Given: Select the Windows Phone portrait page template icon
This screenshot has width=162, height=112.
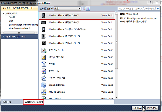Looking at the screenshot, I should pyautogui.click(x=44, y=15).
